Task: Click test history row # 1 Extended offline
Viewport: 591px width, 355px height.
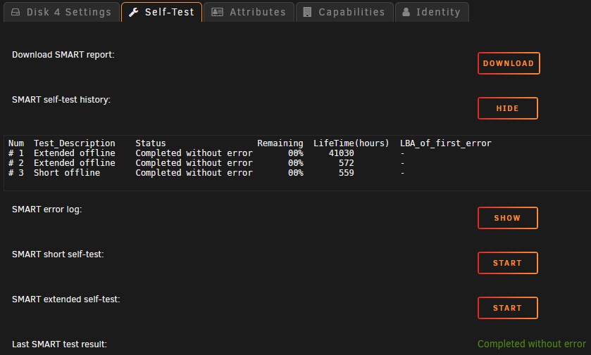Action: click(x=206, y=153)
